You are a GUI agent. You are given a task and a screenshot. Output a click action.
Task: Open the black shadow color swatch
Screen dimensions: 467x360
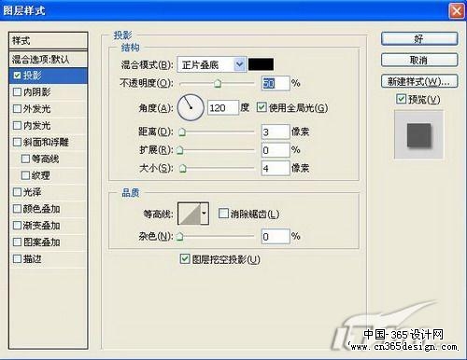tap(261, 64)
